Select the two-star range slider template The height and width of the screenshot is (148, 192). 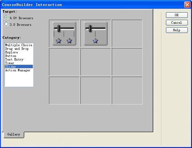64,33
